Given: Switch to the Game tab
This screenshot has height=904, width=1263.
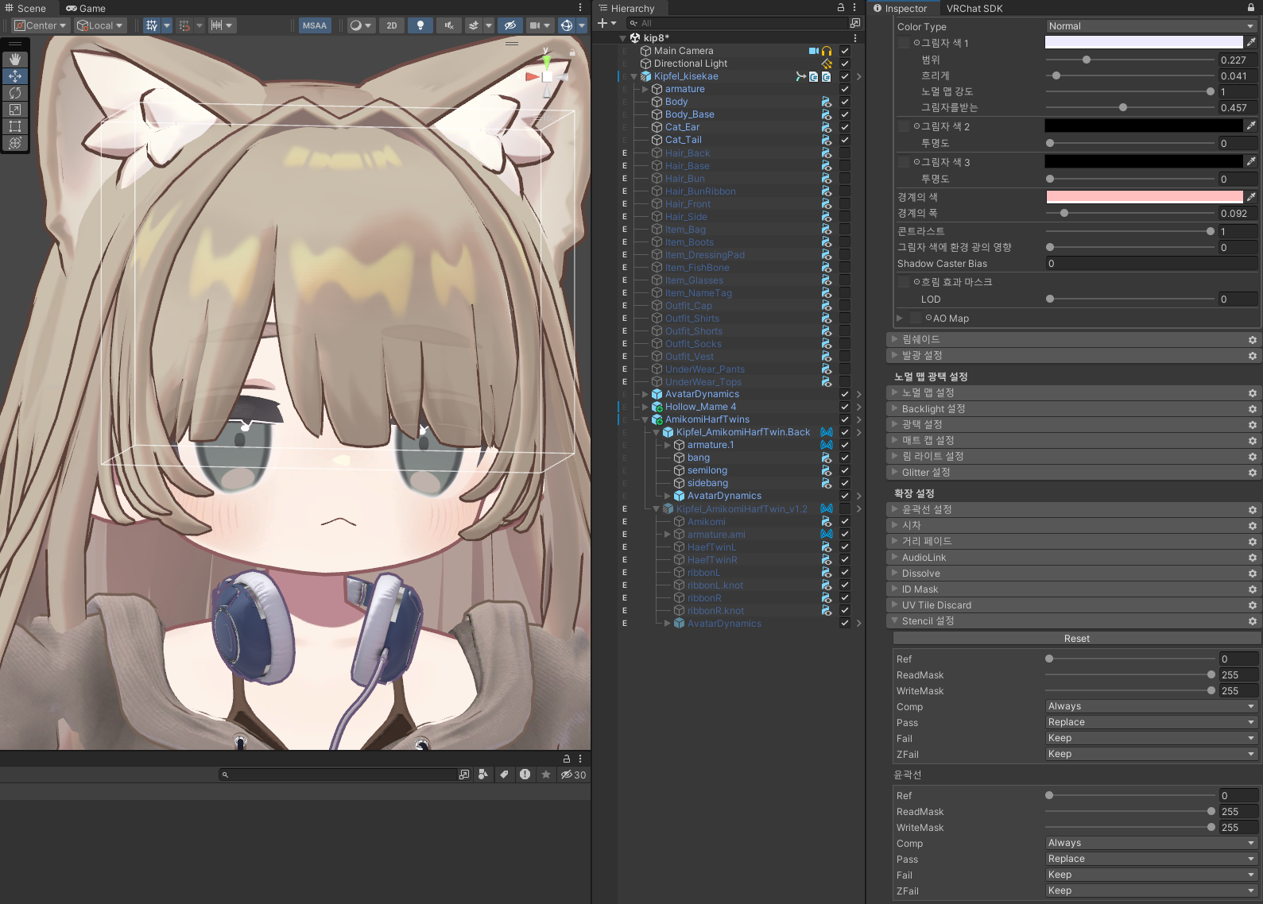Looking at the screenshot, I should (86, 8).
